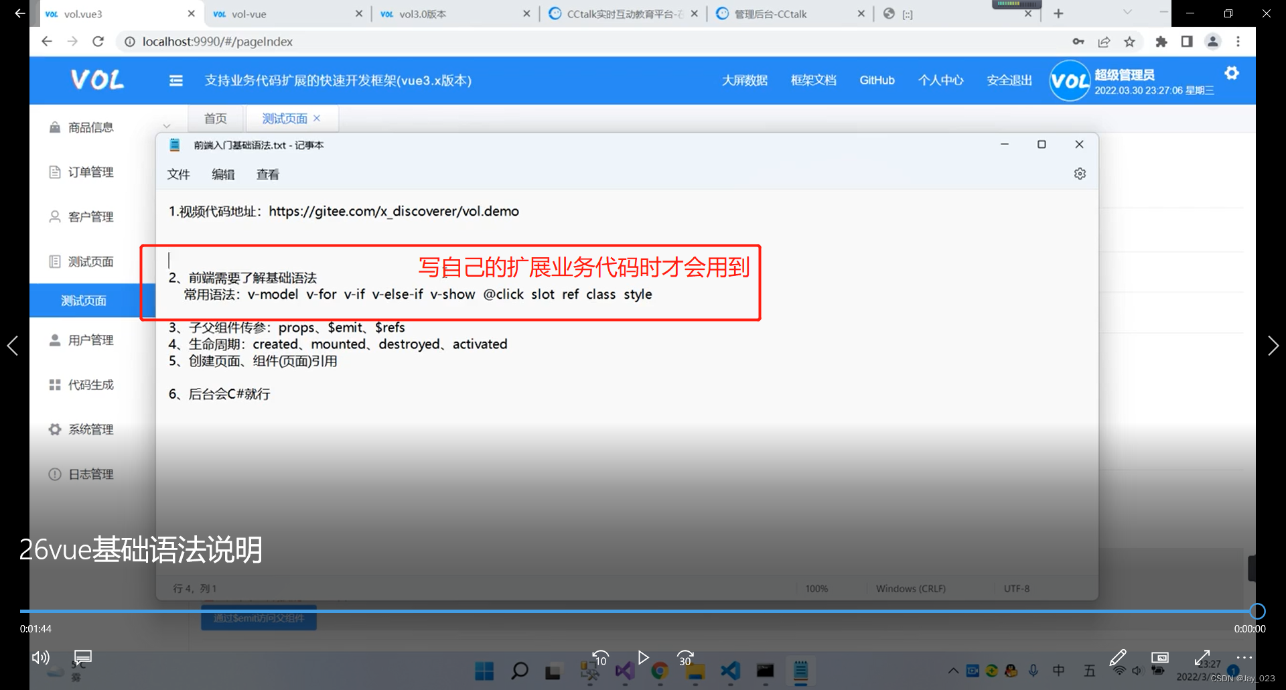Toggle fullscreen in video player
This screenshot has height=690, width=1286.
[1202, 657]
